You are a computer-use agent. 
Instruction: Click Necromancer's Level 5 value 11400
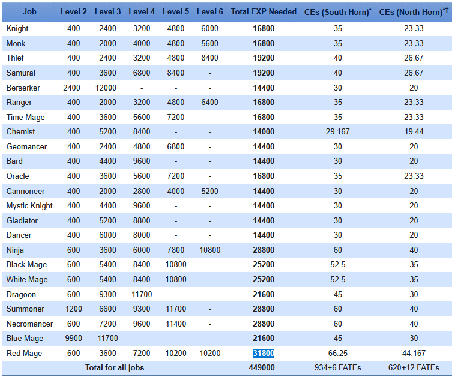[175, 324]
